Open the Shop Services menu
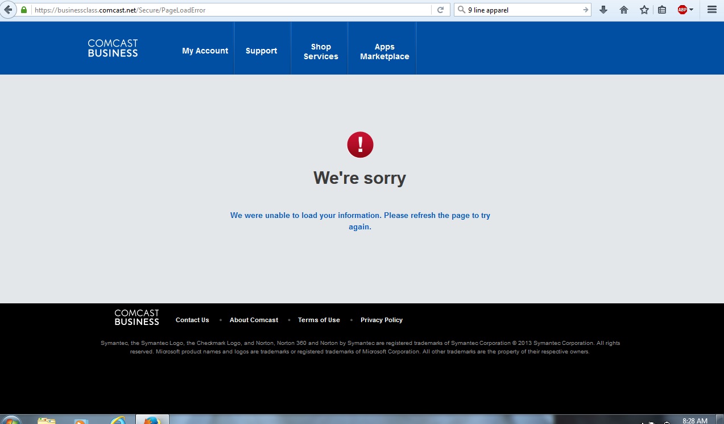The width and height of the screenshot is (724, 424). pyautogui.click(x=321, y=51)
